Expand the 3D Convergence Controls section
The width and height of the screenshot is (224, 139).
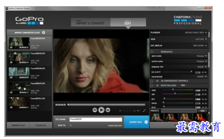click(x=152, y=81)
